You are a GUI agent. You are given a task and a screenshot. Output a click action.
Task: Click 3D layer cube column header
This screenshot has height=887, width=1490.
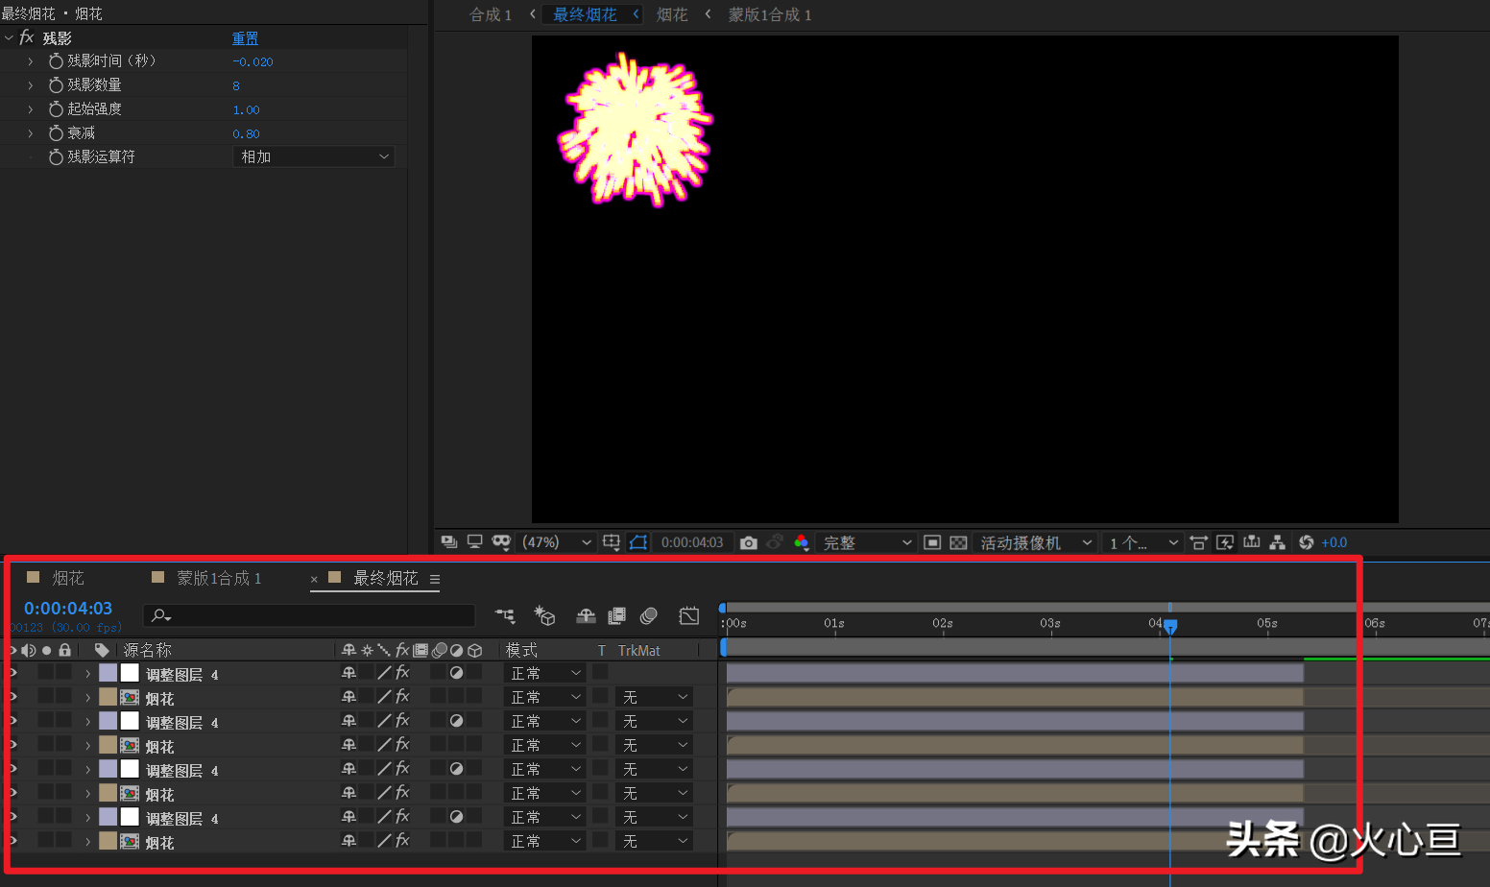click(x=474, y=650)
